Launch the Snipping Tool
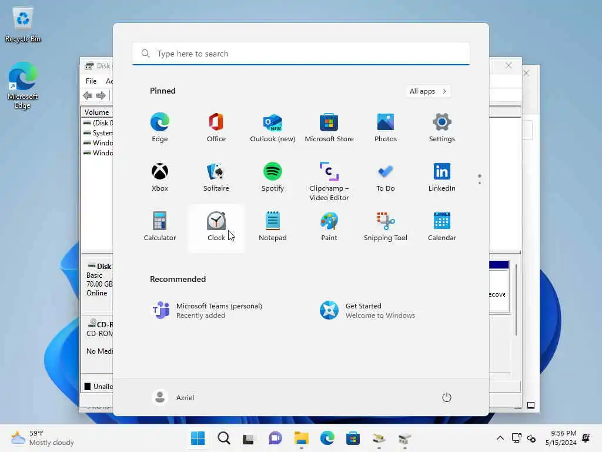The height and width of the screenshot is (452, 602). pos(386,227)
